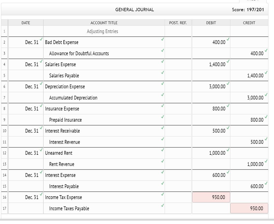274x224 pixels.
Task: Select the 800.00 Insurance Expense debit
Action: (x=219, y=109)
